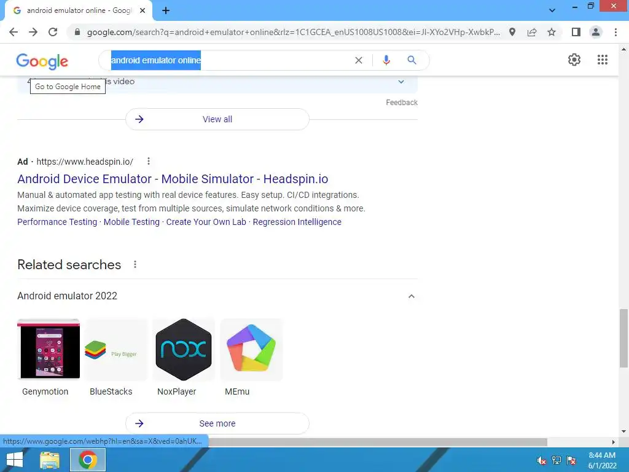Click the See more button
The width and height of the screenshot is (629, 472).
217,423
